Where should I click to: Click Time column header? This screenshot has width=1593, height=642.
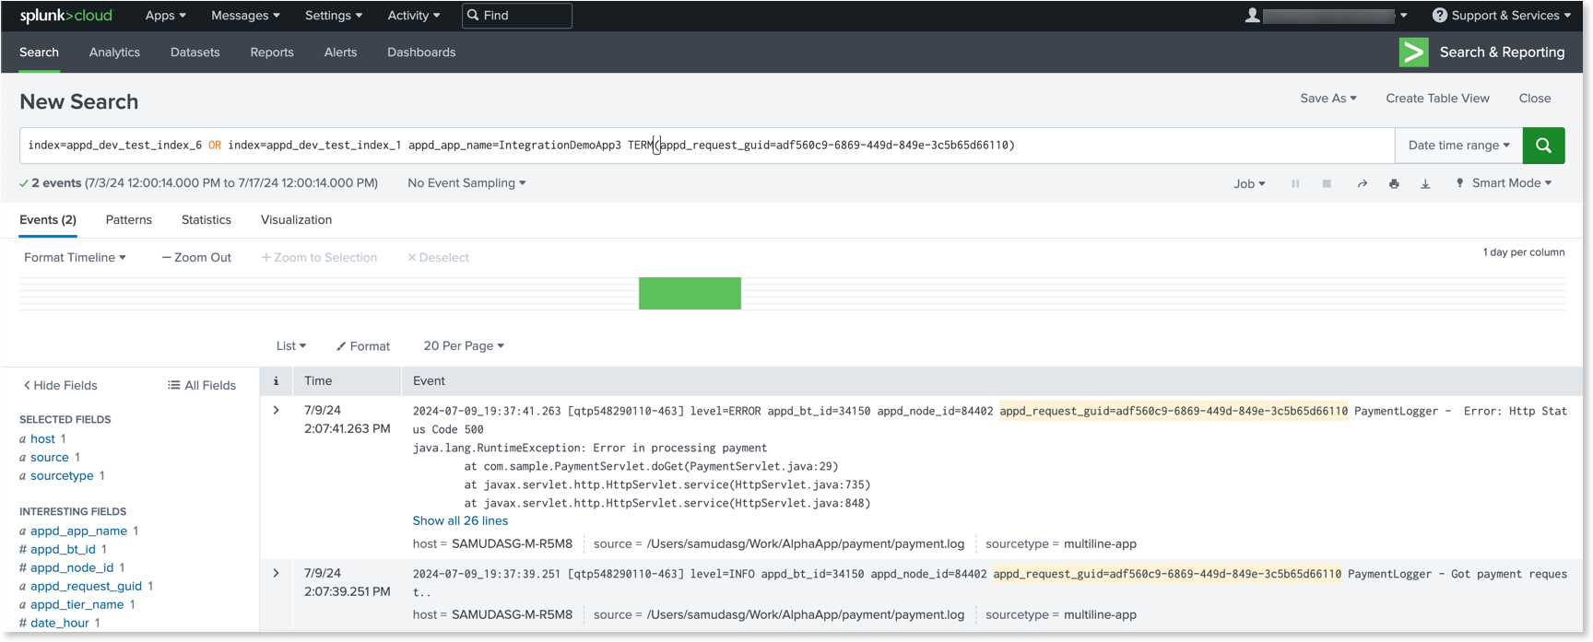(x=318, y=381)
